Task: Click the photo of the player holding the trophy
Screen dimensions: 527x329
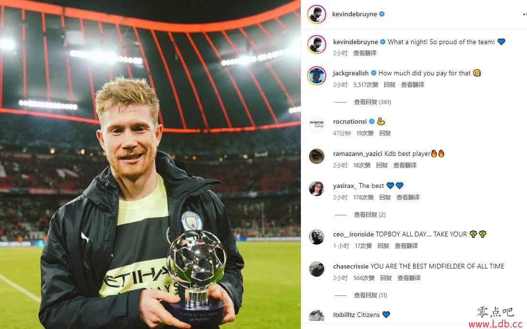Action: 150,164
